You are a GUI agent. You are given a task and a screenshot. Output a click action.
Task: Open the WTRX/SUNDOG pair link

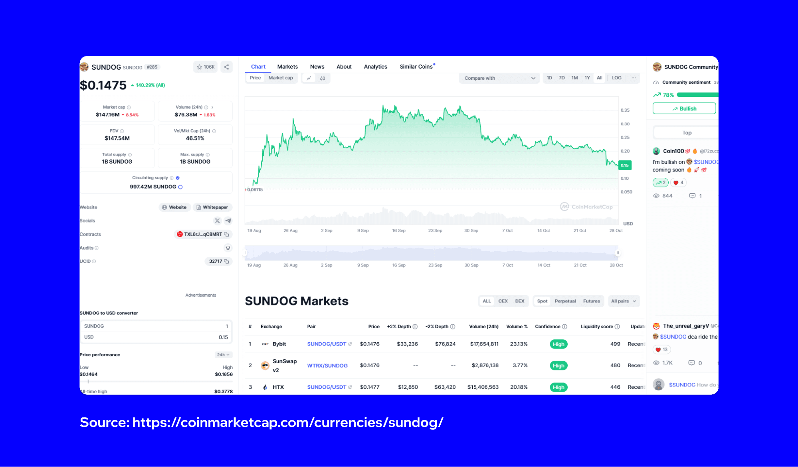(x=327, y=366)
